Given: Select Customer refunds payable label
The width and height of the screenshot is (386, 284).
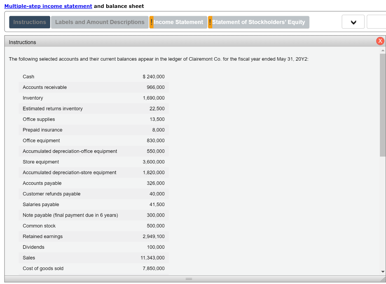Looking at the screenshot, I should coord(51,194).
